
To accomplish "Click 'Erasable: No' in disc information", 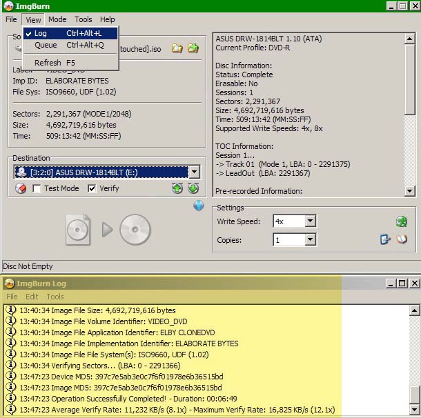I will [237, 83].
